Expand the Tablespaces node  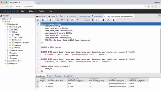5,63
